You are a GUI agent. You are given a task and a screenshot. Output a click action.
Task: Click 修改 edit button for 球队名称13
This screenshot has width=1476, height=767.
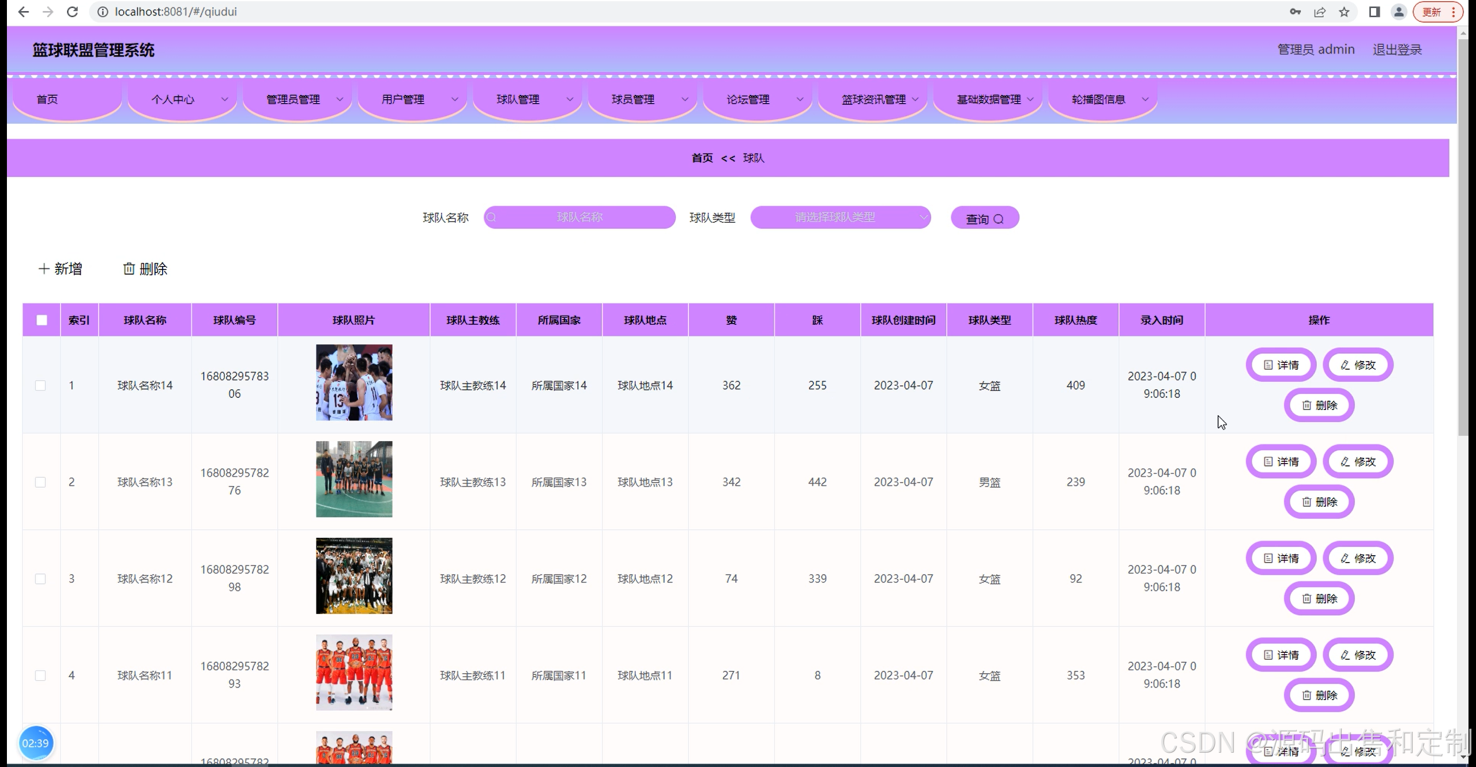click(1358, 462)
